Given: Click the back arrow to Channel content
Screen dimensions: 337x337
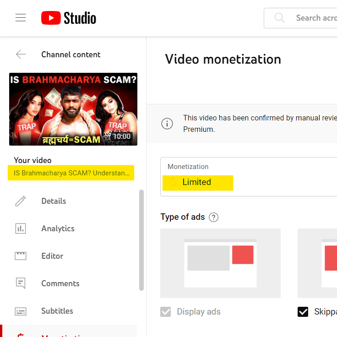Looking at the screenshot, I should [x=21, y=54].
